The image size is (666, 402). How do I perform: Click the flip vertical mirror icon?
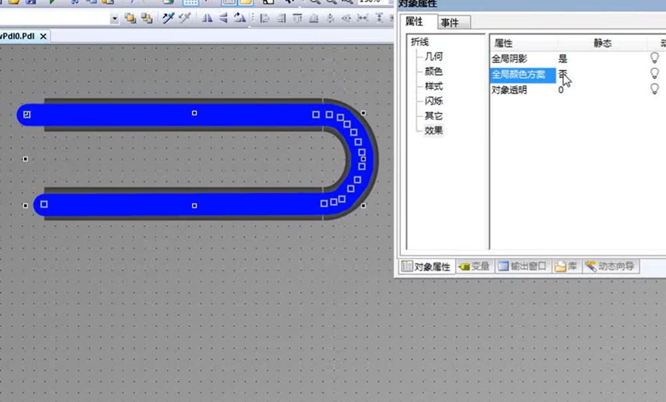(x=224, y=19)
